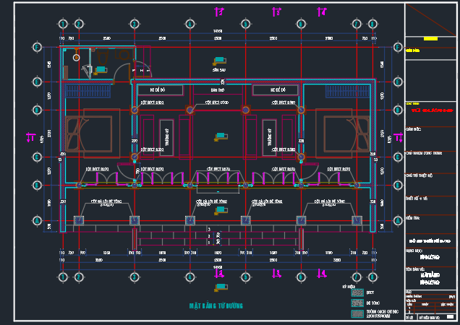
Task: Select the title 'MẶT BẰNG TỪ ĐƯỜNG'
Action: click(x=216, y=305)
